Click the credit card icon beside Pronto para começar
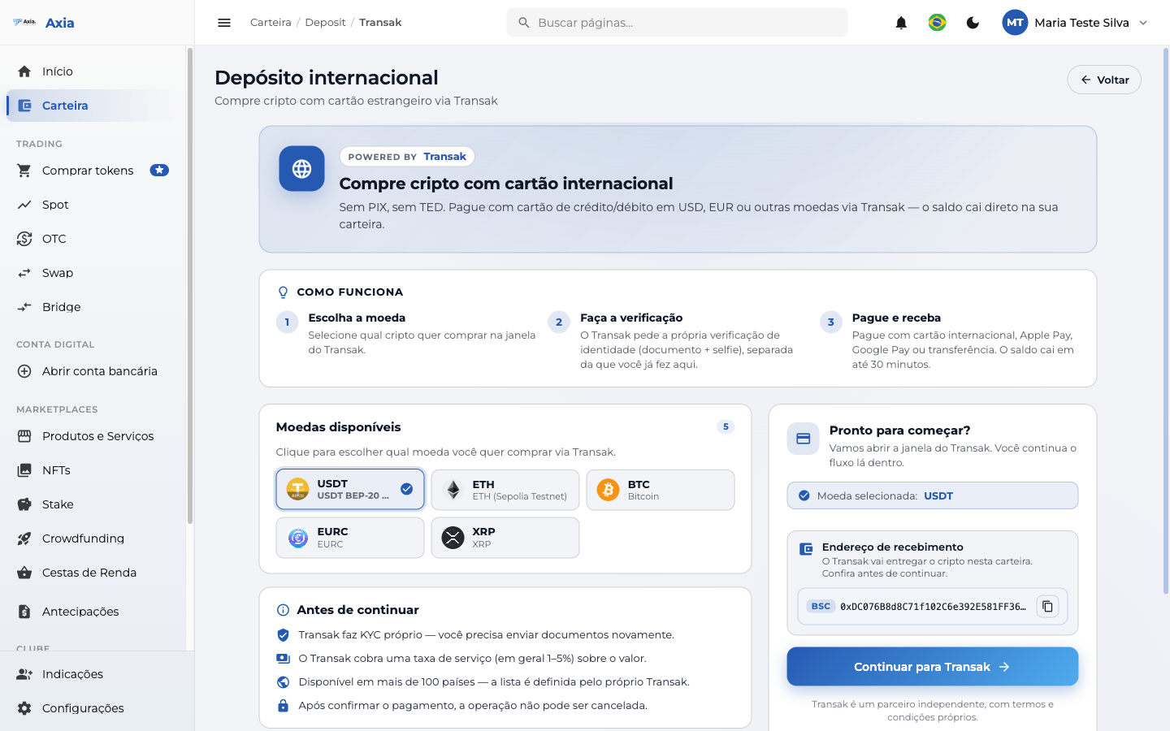Screen dimensions: 1170x731 point(803,439)
